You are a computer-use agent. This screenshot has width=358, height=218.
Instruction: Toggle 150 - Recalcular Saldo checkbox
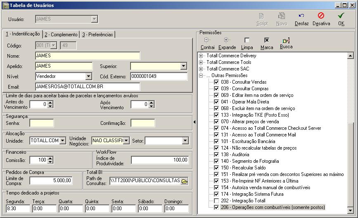tap(216, 168)
